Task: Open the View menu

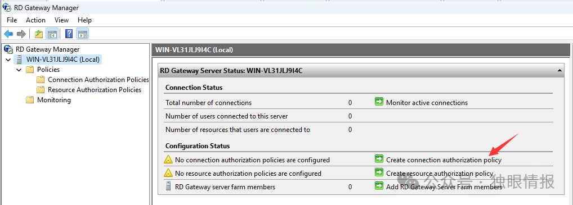Action: coord(61,20)
